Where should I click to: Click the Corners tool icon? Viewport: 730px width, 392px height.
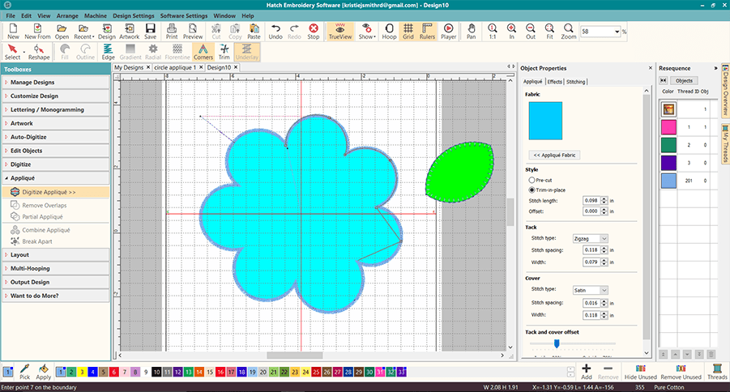click(203, 53)
